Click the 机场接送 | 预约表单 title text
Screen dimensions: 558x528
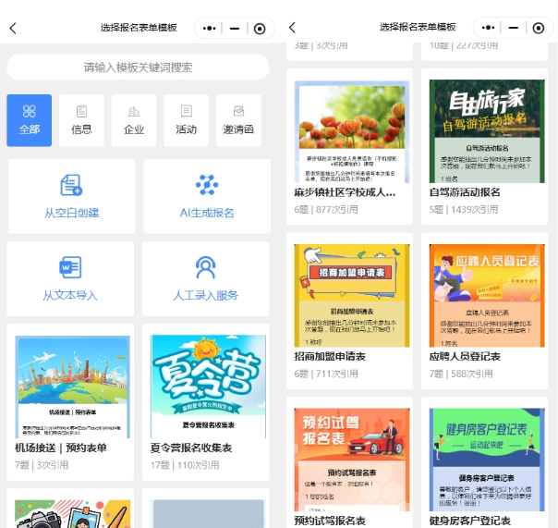pyautogui.click(x=61, y=448)
